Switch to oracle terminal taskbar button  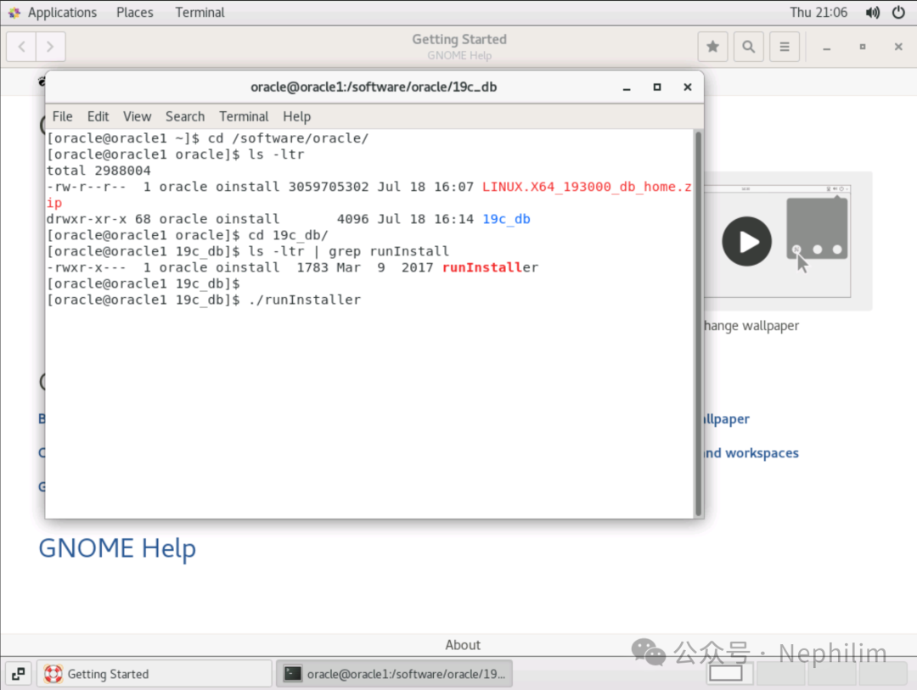(x=395, y=674)
